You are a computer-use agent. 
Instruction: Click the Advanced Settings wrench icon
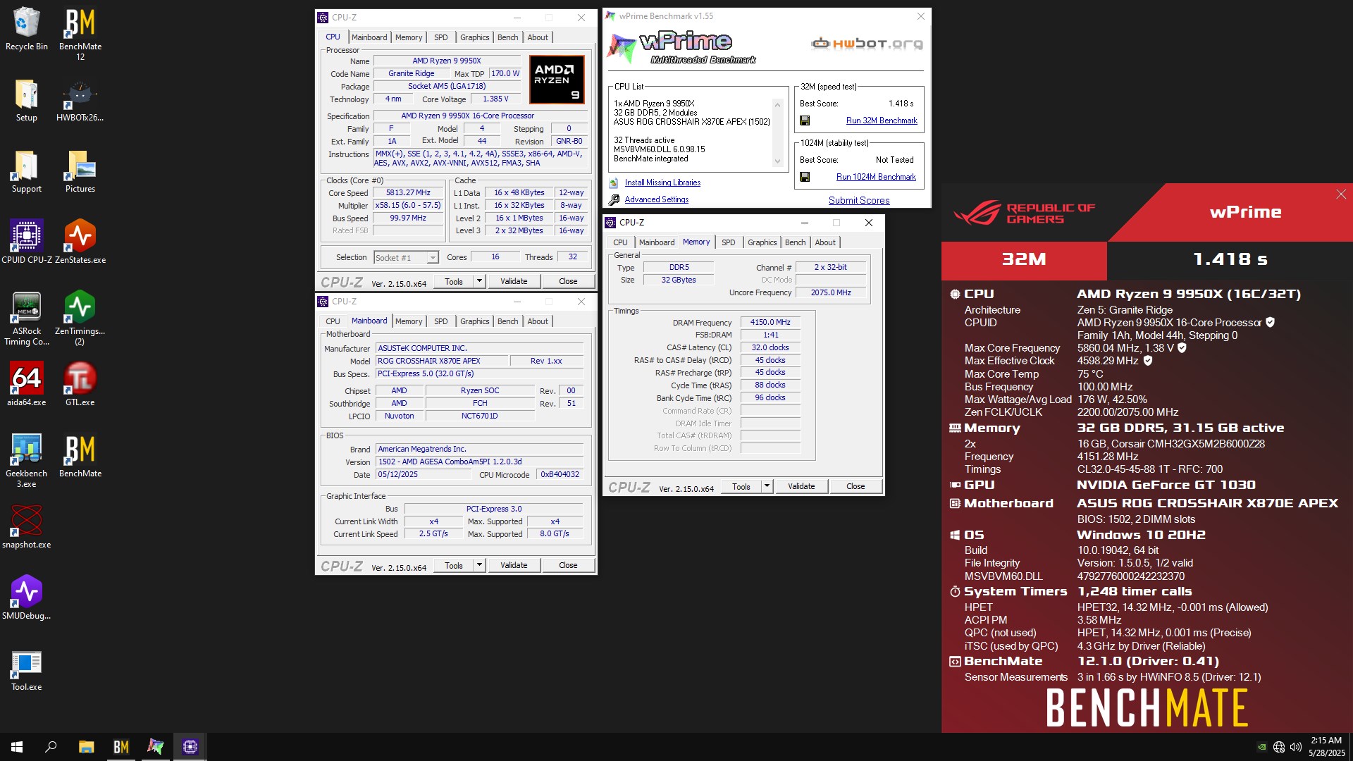pyautogui.click(x=614, y=199)
